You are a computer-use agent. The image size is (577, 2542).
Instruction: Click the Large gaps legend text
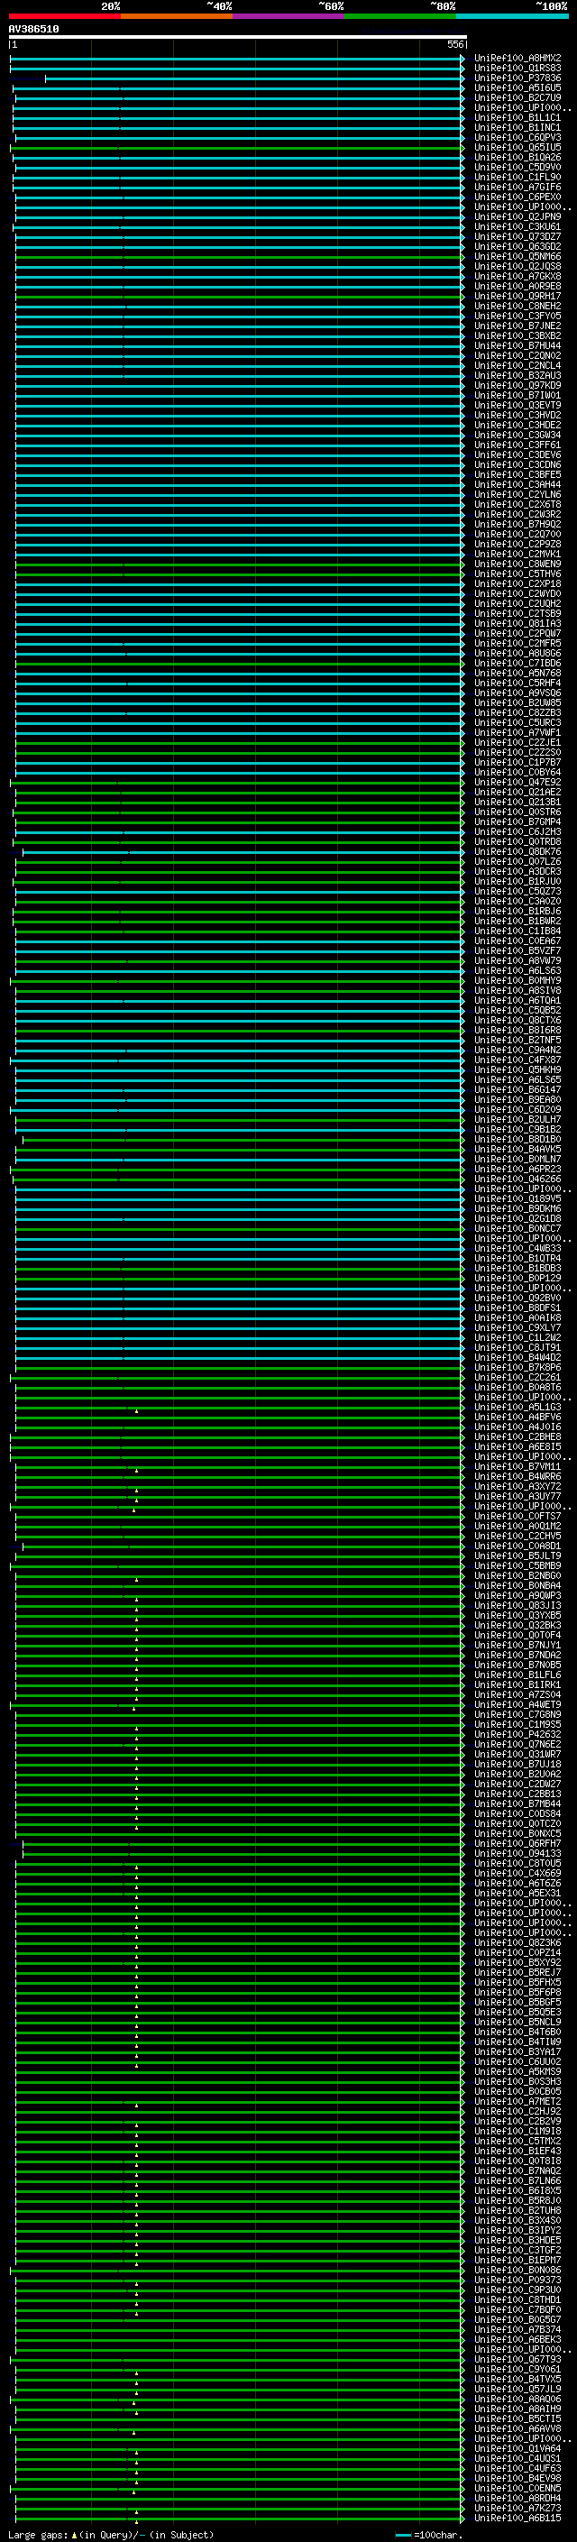[x=38, y=2534]
